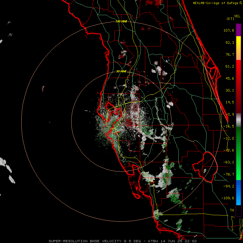Click the -0.9 value on the velocity scale

[x=230, y=114]
